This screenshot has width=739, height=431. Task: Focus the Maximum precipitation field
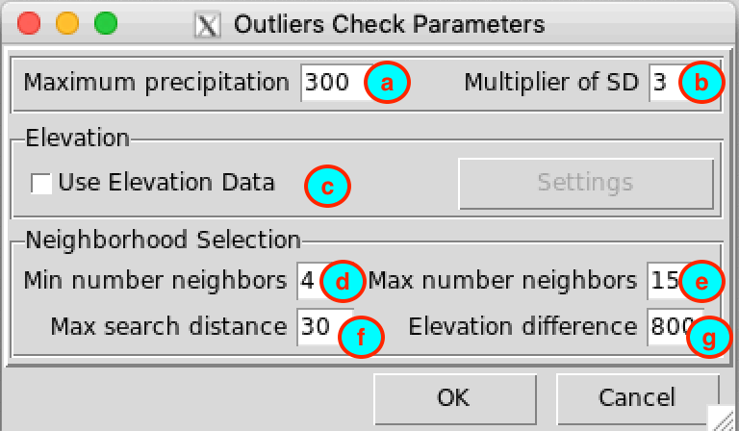pyautogui.click(x=336, y=83)
